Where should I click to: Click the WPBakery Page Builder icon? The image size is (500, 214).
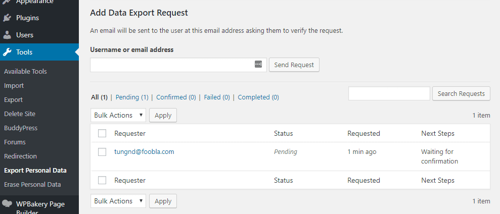coord(7,204)
